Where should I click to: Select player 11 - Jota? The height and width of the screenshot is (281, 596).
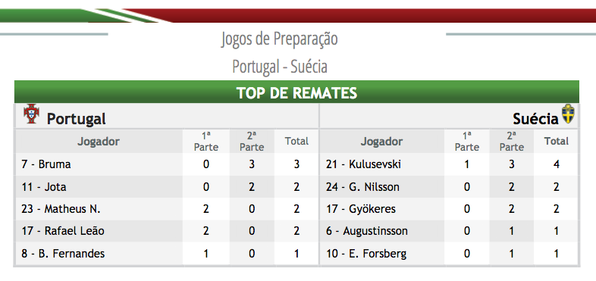click(44, 187)
